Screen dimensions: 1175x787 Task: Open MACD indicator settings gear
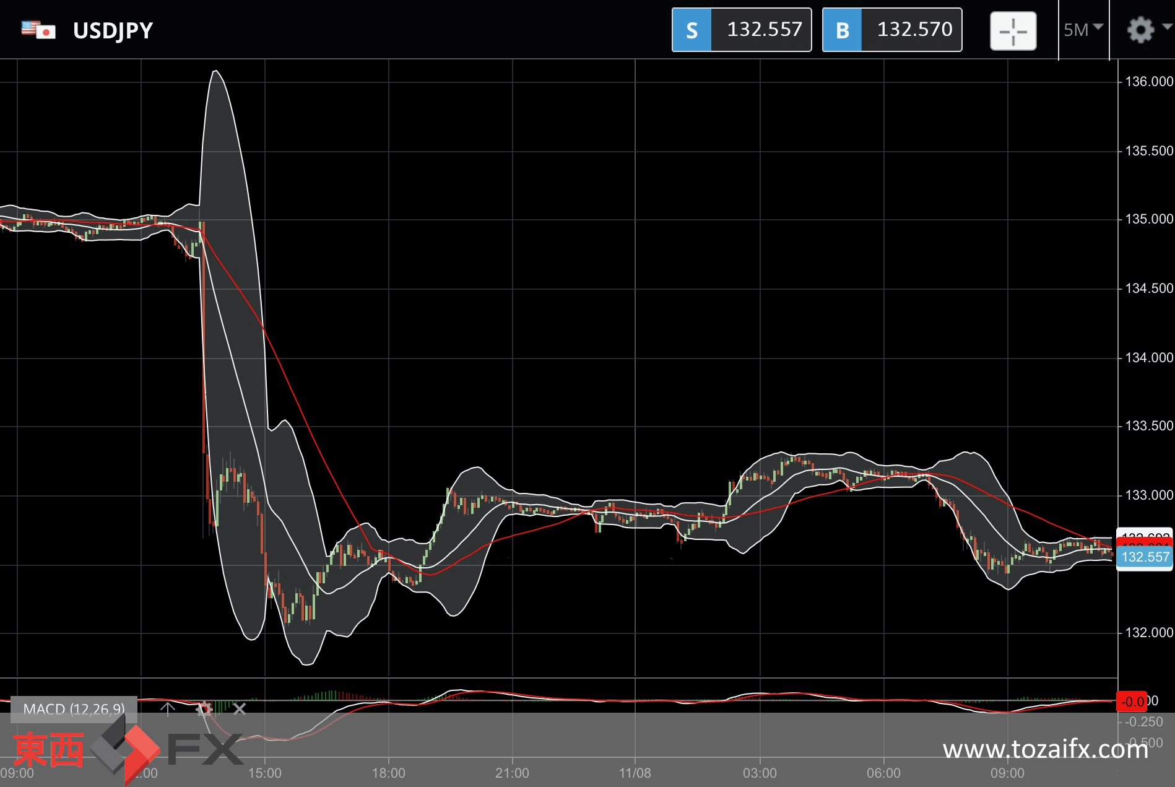(204, 708)
